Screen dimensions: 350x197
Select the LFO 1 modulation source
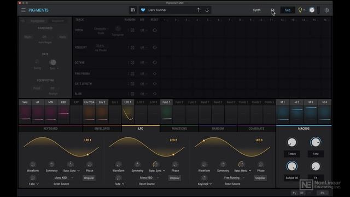pos(128,112)
